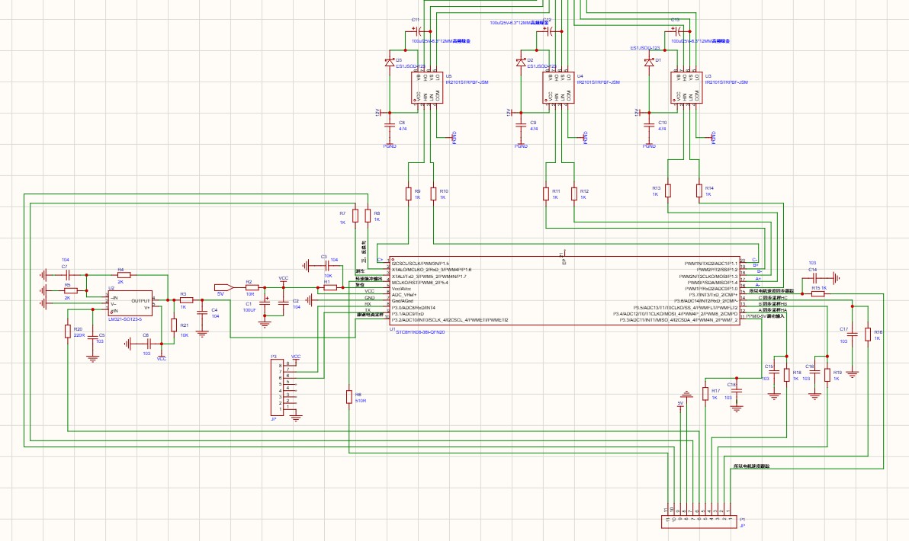909x541 pixels.
Task: Select resistor R12 1K
Action: (x=574, y=194)
